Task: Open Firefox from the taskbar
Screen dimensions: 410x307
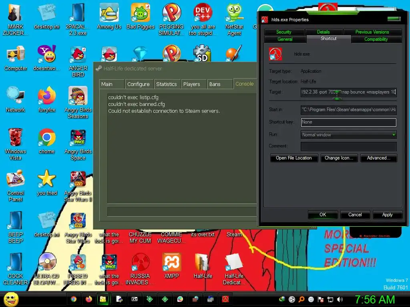Action: click(89, 299)
